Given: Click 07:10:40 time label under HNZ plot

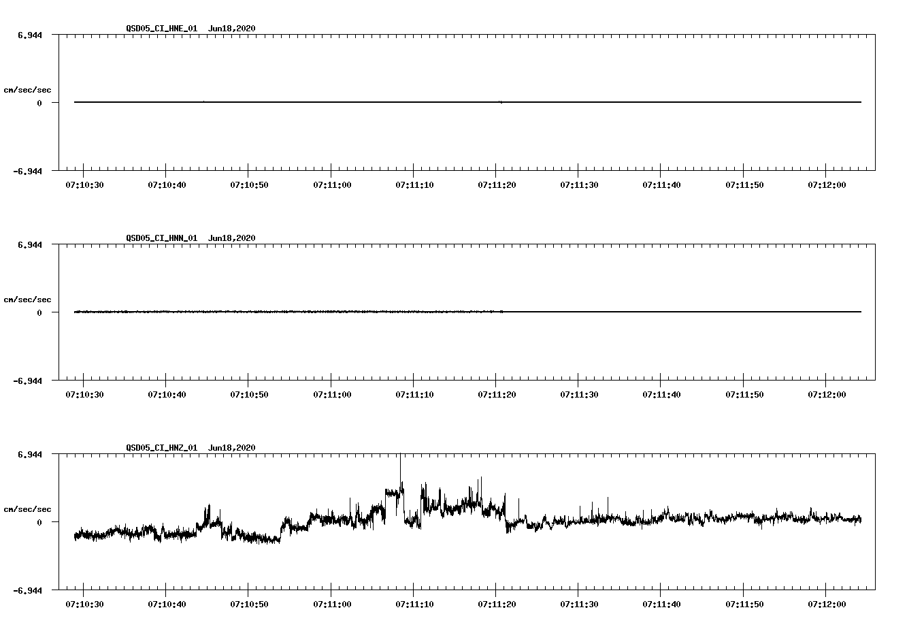Looking at the screenshot, I should [x=167, y=604].
